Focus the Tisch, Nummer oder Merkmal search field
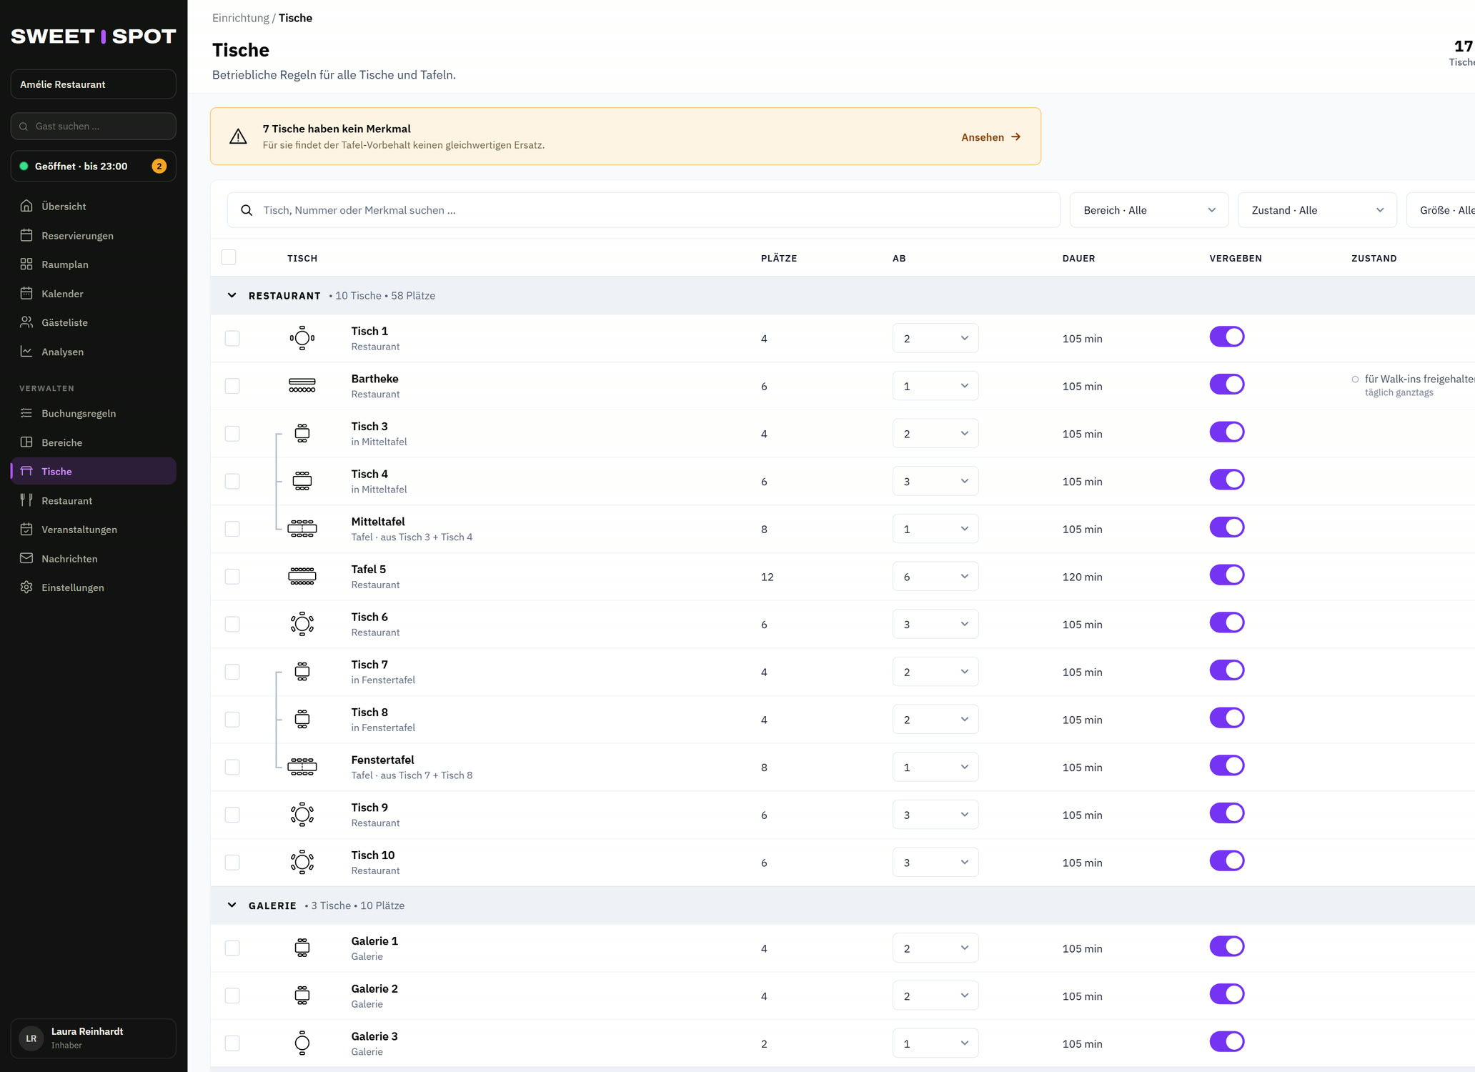Viewport: 1475px width, 1072px height. (644, 210)
